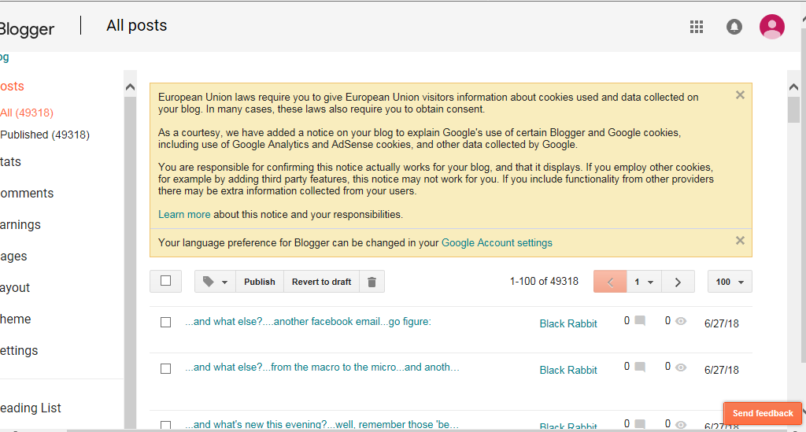Dismiss the EU cookies notice
806x432 pixels.
(740, 95)
